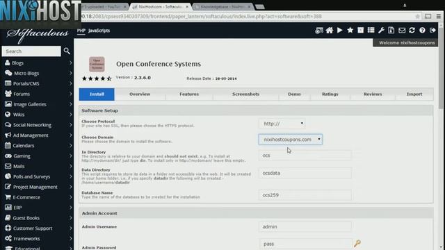Viewport: 445px width, 250px height.
Task: Switch to the Overview tab
Action: pos(140,94)
